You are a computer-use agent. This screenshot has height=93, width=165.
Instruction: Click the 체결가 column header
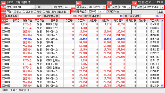(x=105, y=21)
